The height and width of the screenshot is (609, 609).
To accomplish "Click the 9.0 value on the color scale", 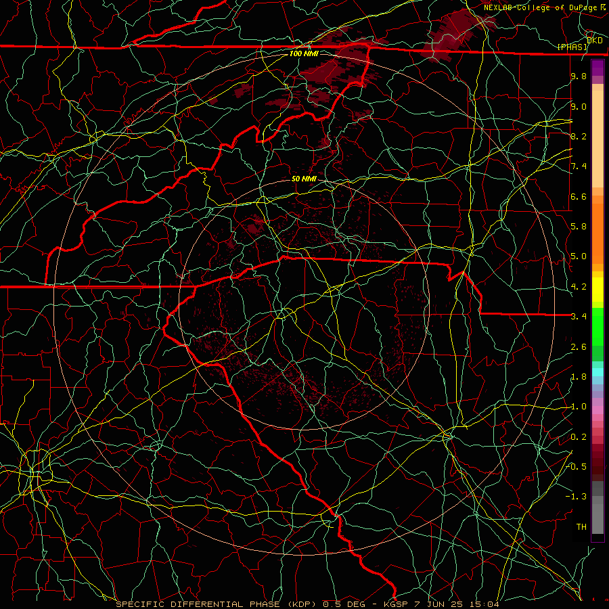I will pos(579,106).
